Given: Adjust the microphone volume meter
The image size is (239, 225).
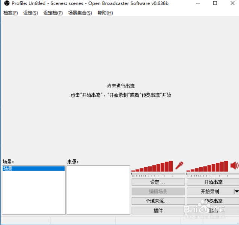Looking at the screenshot, I should coord(152,166).
